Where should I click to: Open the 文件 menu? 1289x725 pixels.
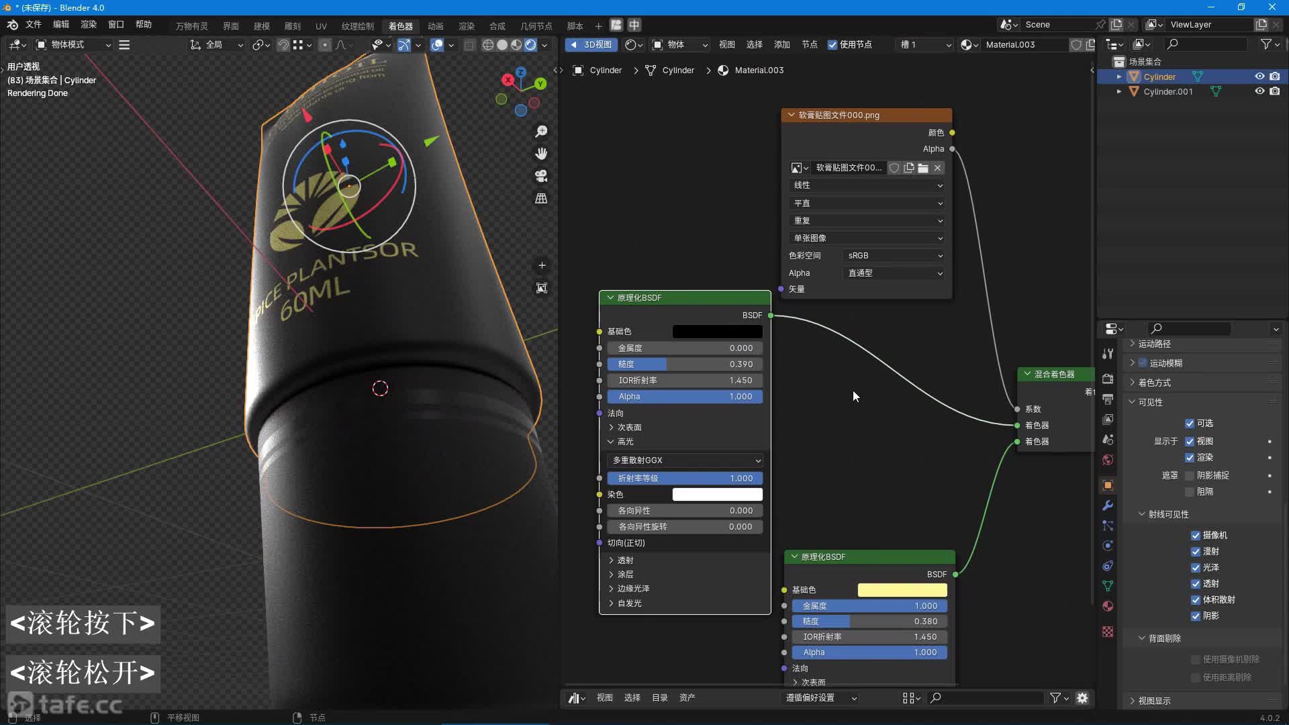click(34, 24)
